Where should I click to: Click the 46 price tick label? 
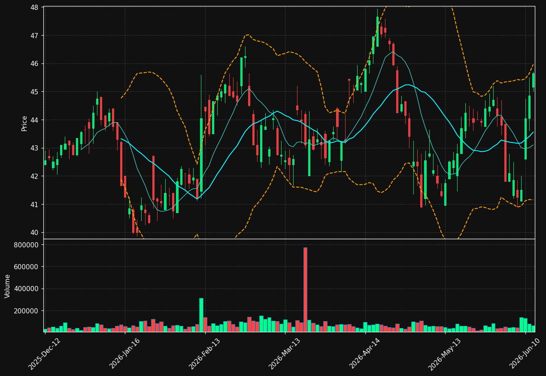[34, 63]
